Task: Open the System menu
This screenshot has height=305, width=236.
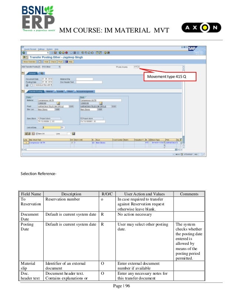Action: coord(50,49)
